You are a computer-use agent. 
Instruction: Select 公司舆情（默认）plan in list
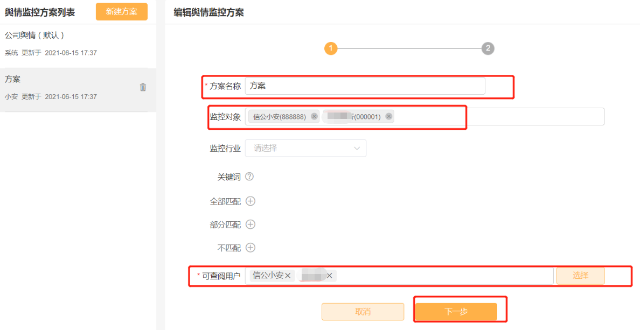click(x=78, y=44)
